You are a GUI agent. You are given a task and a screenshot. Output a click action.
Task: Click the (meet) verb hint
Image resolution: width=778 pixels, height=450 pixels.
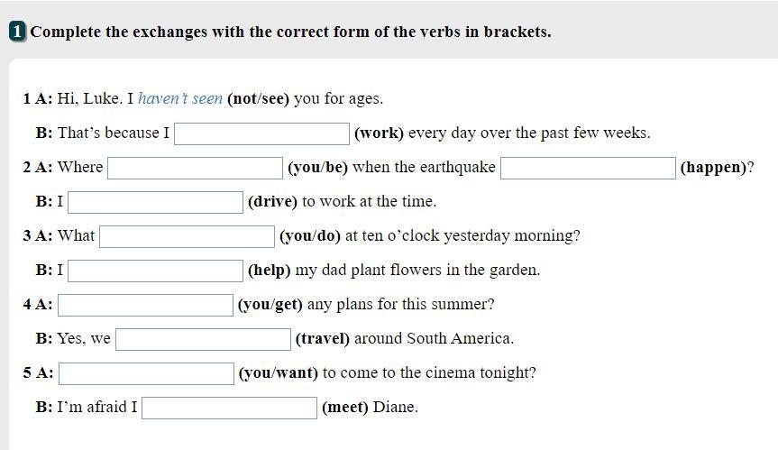tap(344, 408)
